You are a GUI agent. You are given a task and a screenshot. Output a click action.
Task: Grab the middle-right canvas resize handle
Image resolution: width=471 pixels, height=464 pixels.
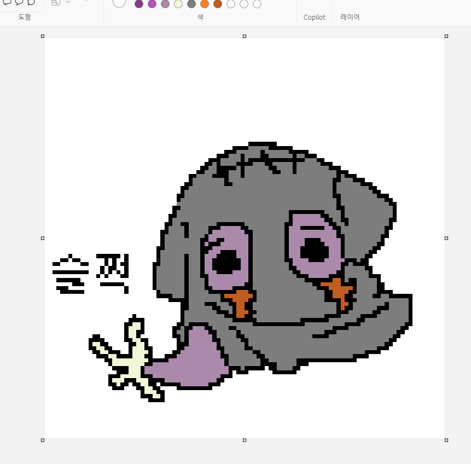click(x=446, y=239)
